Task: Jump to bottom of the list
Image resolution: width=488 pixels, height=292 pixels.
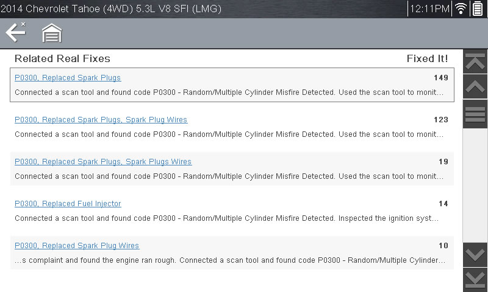Action: click(x=475, y=279)
